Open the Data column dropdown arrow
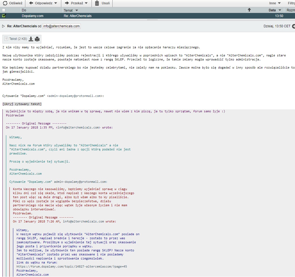The height and width of the screenshot is (277, 295). [280, 10]
